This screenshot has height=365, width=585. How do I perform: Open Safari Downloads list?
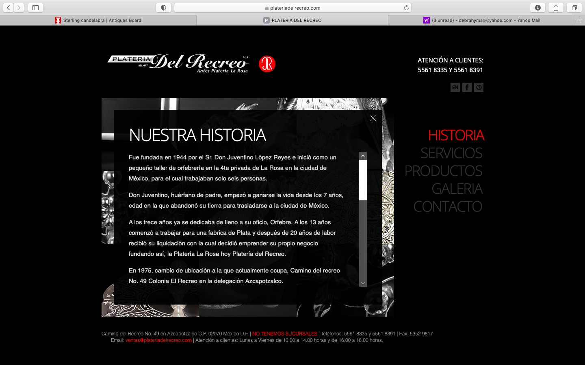click(x=538, y=7)
